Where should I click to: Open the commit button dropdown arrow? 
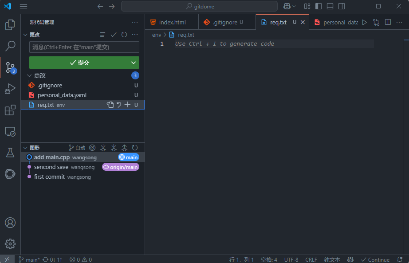coord(134,63)
